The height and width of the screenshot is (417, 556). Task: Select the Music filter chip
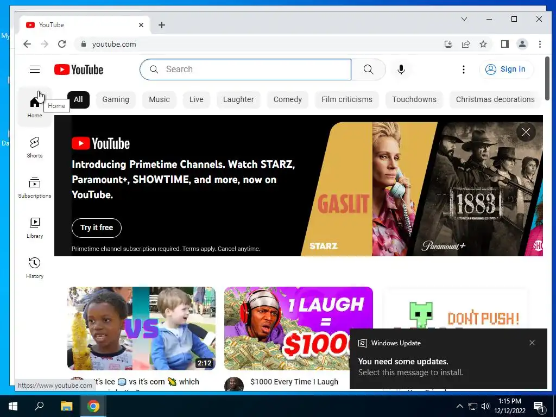pyautogui.click(x=159, y=100)
